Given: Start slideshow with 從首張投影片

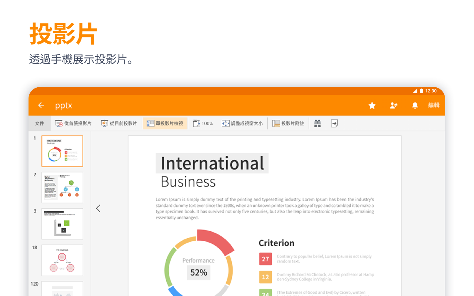Looking at the screenshot, I should pos(73,124).
